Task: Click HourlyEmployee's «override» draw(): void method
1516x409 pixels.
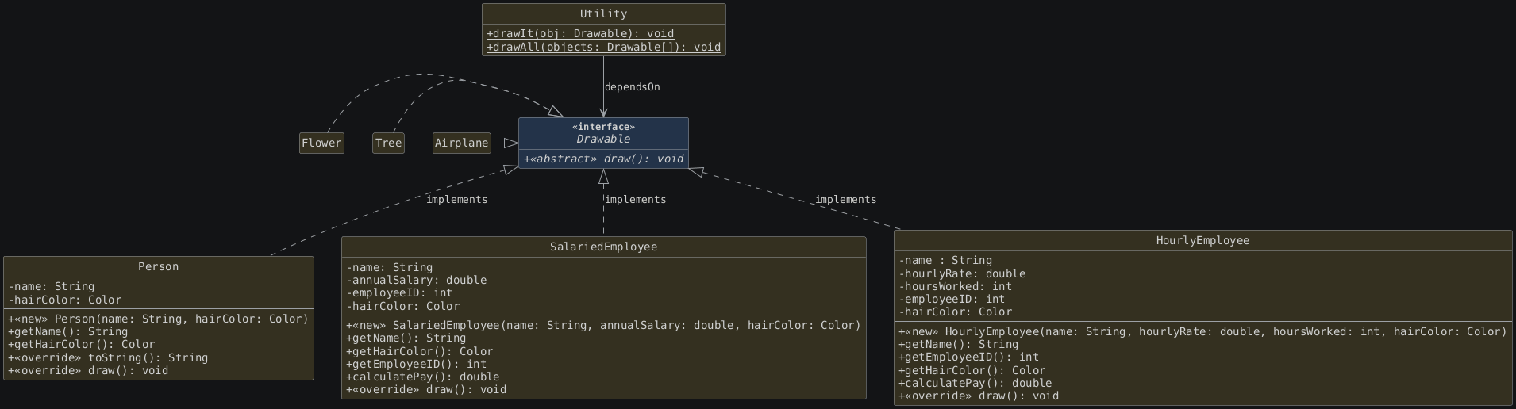Action: pyautogui.click(x=979, y=396)
